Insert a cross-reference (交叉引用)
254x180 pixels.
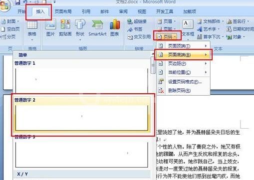coord(139,37)
